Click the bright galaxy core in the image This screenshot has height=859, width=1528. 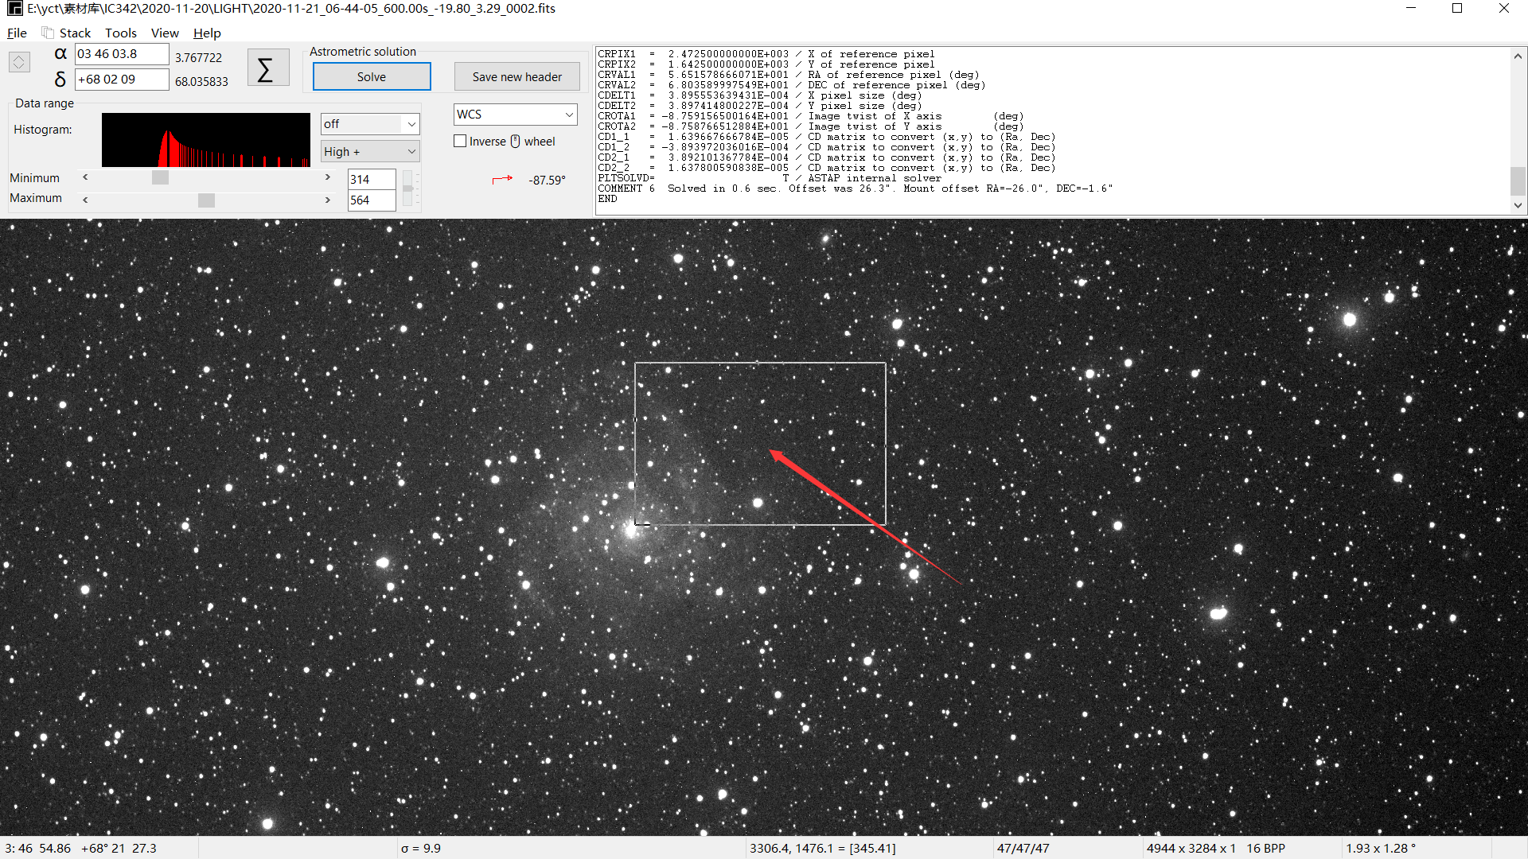[x=633, y=531]
